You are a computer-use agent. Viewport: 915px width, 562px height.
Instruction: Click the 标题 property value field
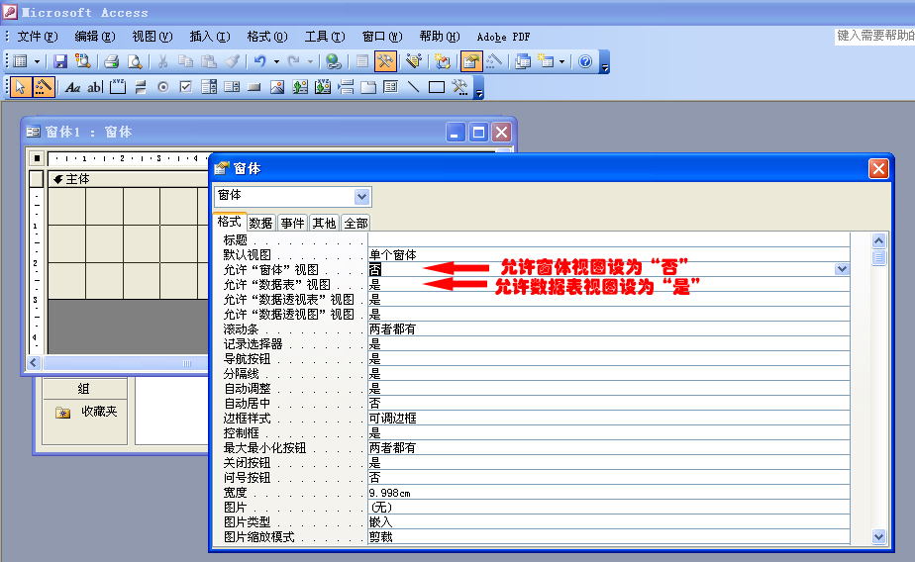coord(609,239)
